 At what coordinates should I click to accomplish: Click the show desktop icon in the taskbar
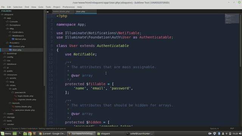pos(15,133)
